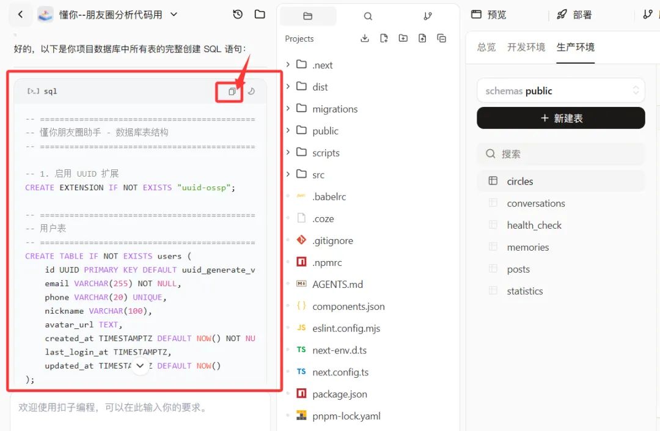Click the 部署 deploy button
Image resolution: width=660 pixels, height=431 pixels.
tap(574, 15)
